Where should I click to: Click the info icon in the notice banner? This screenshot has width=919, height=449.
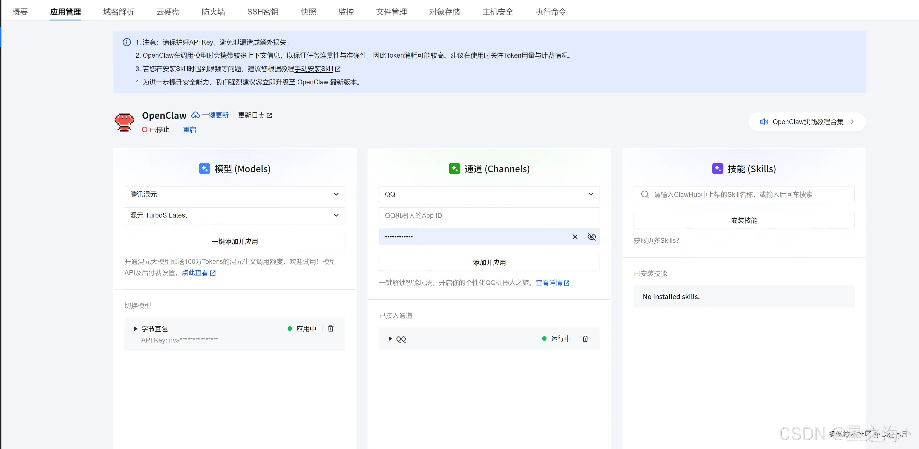click(x=127, y=42)
